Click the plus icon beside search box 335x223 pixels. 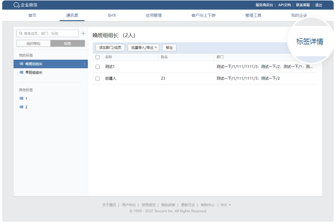pyautogui.click(x=83, y=33)
